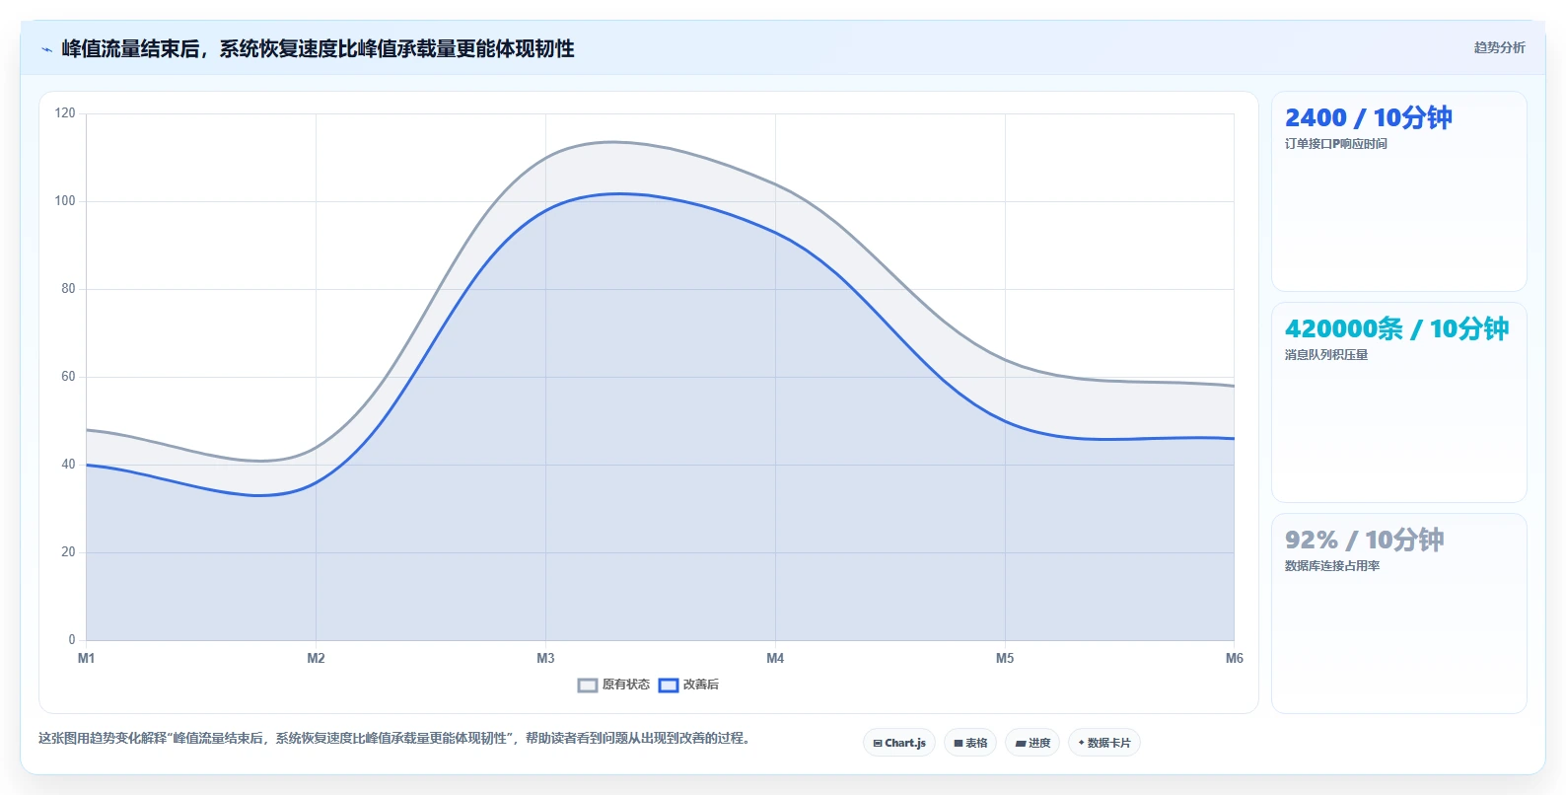Click the 订单接口P响应时间 label
The image size is (1566, 795).
click(x=1335, y=144)
